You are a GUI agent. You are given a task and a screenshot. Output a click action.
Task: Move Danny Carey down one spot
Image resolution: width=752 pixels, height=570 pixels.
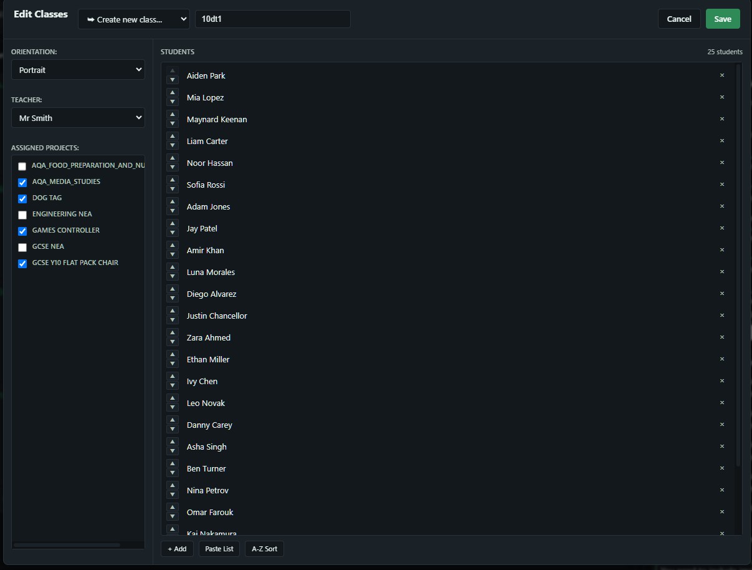[x=172, y=428]
